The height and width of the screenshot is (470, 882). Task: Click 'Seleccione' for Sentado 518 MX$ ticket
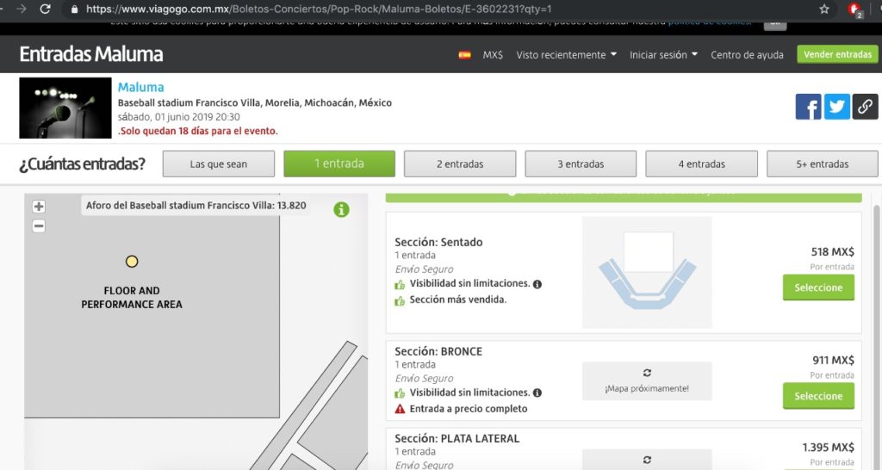818,288
